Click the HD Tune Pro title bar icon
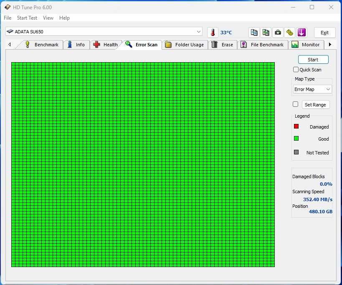 point(8,7)
